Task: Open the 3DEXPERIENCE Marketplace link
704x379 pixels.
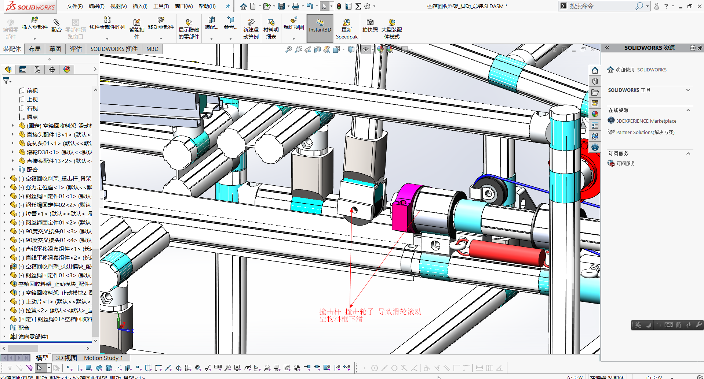Action: tap(646, 121)
